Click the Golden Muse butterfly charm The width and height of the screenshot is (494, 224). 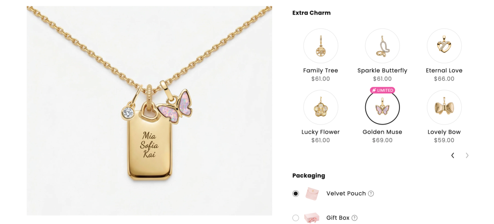(x=382, y=108)
